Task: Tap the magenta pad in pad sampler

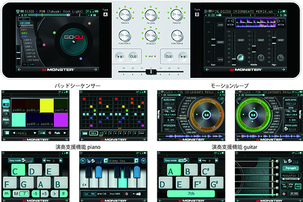Action: click(61, 119)
